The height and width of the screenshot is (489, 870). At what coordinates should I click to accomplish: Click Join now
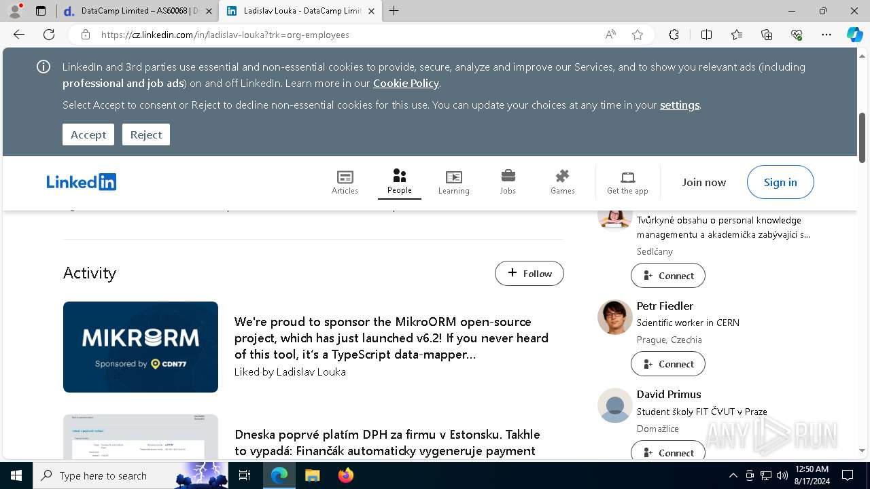pyautogui.click(x=704, y=182)
